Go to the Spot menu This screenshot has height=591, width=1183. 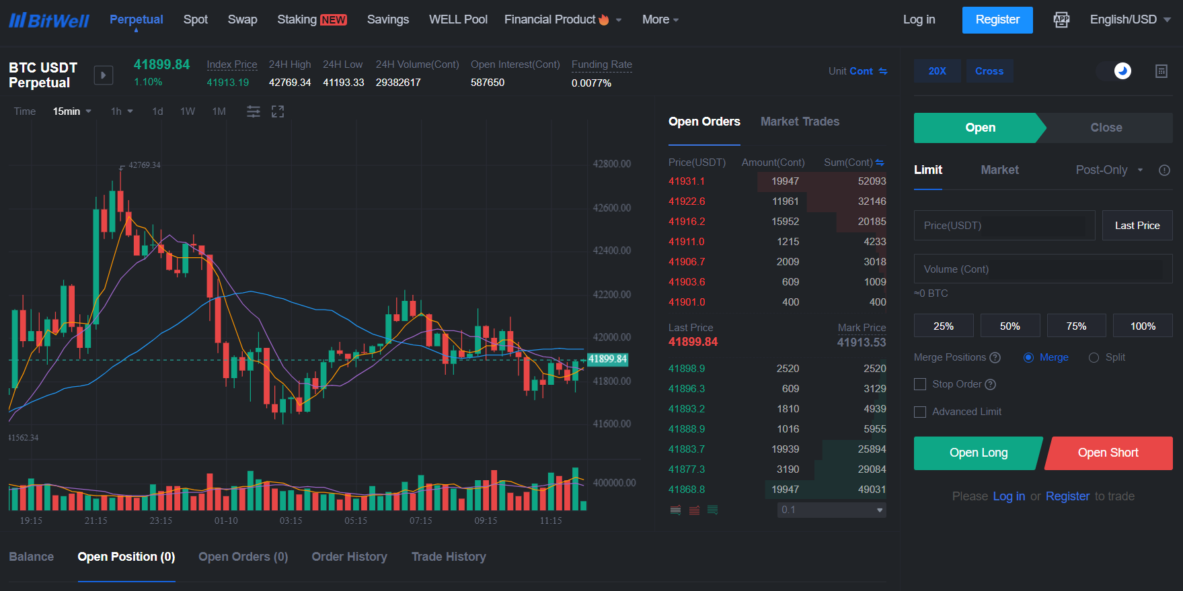(196, 19)
